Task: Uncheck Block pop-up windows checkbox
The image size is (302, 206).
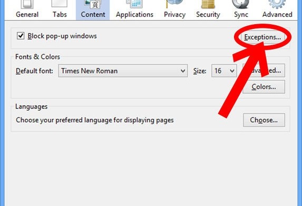Action: point(21,36)
